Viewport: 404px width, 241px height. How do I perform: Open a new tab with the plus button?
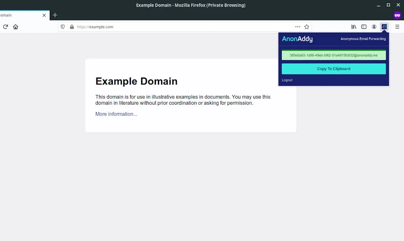coord(55,15)
